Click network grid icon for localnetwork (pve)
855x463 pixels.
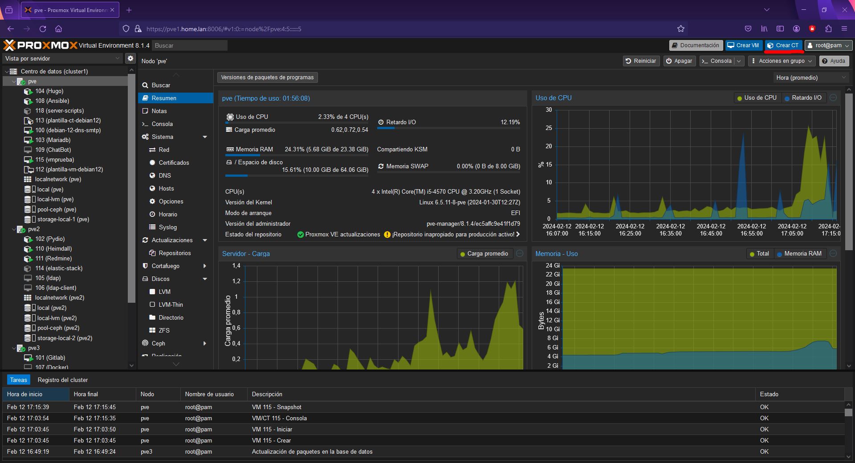[28, 179]
